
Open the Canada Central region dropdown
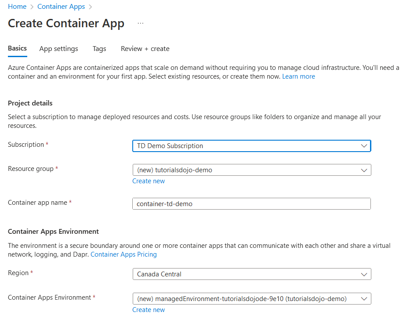246,274
